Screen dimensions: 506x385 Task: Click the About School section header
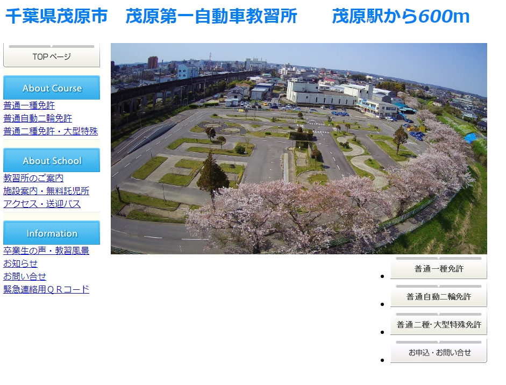point(51,160)
